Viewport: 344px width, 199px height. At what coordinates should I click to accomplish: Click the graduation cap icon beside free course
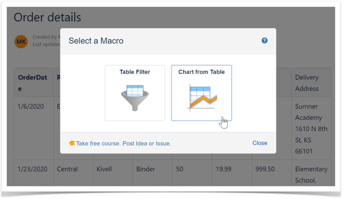(x=72, y=143)
